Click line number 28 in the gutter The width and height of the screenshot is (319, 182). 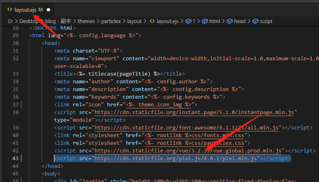tap(15, 28)
